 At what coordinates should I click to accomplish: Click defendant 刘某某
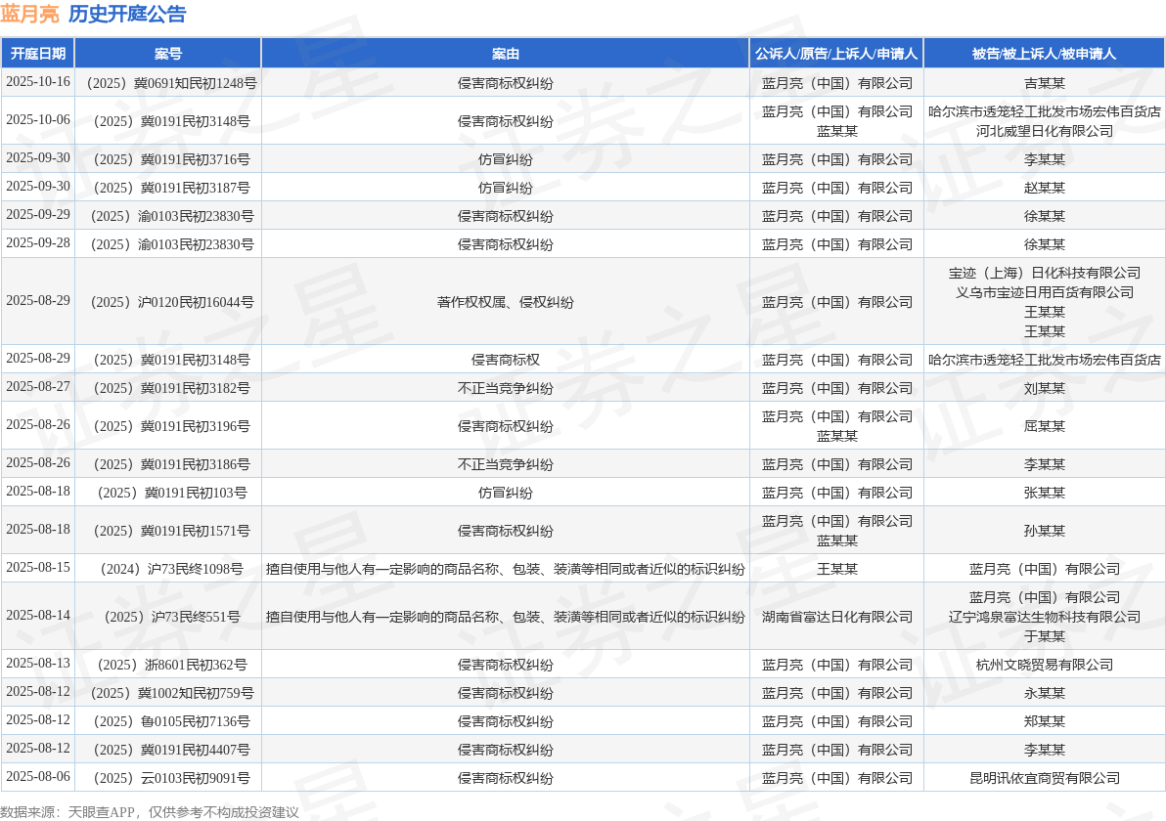coord(1044,389)
